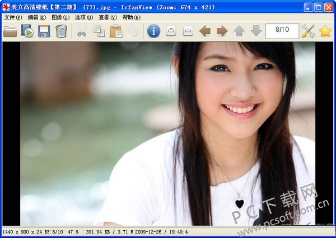Go to first image using up arrow
336x238 pixels.
click(x=239, y=31)
